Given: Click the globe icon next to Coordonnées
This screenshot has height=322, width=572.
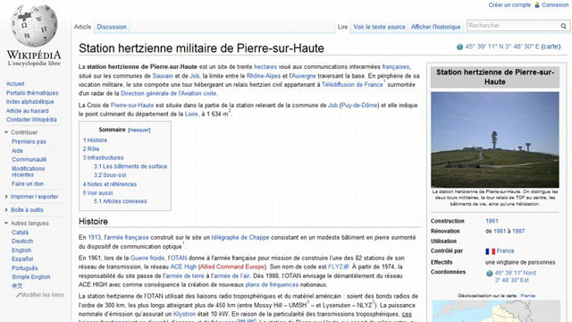Looking at the screenshot, I should (x=490, y=273).
